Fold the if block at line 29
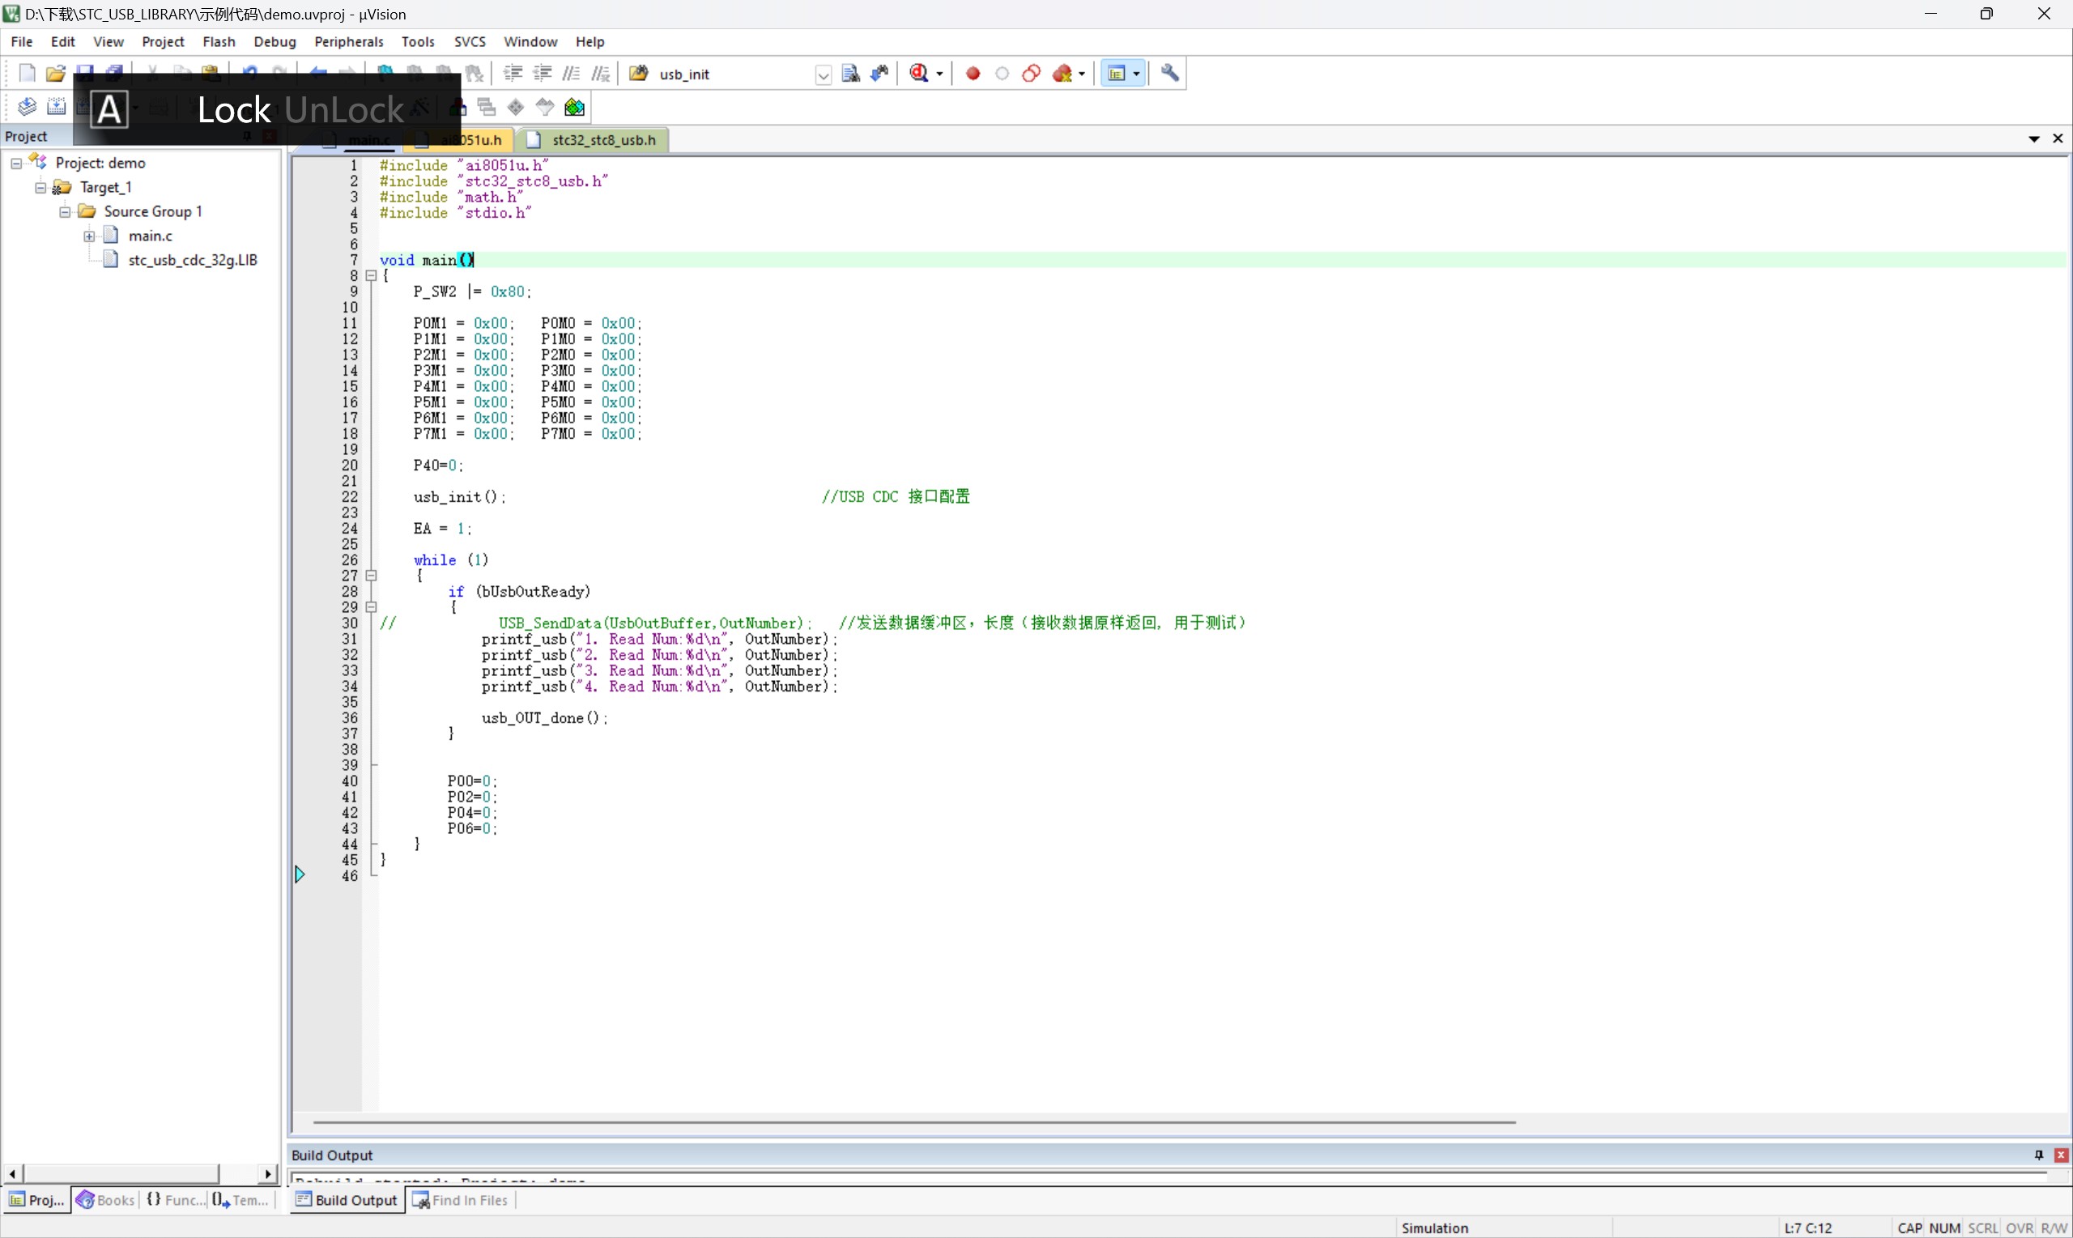 (371, 607)
